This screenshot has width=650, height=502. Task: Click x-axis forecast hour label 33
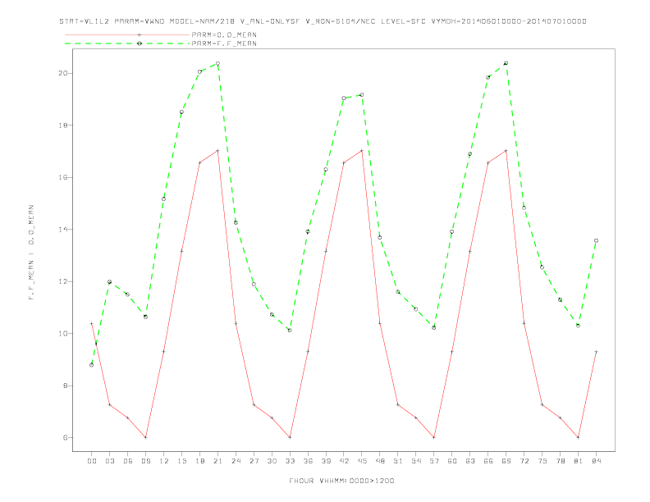point(290,461)
